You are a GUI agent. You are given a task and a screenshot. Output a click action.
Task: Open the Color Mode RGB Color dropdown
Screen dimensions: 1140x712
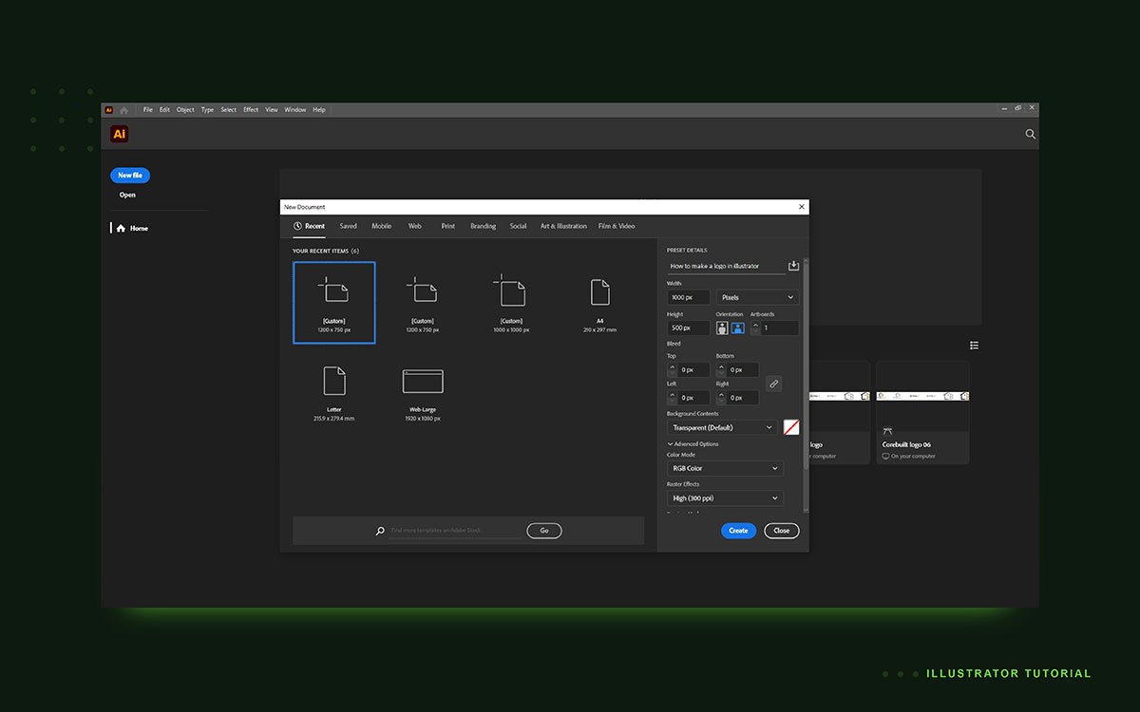click(725, 468)
